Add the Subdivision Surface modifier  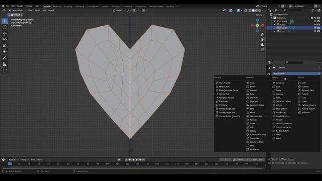click(x=258, y=135)
